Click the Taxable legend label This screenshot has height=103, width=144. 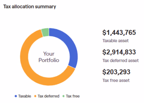pyautogui.click(x=25, y=96)
